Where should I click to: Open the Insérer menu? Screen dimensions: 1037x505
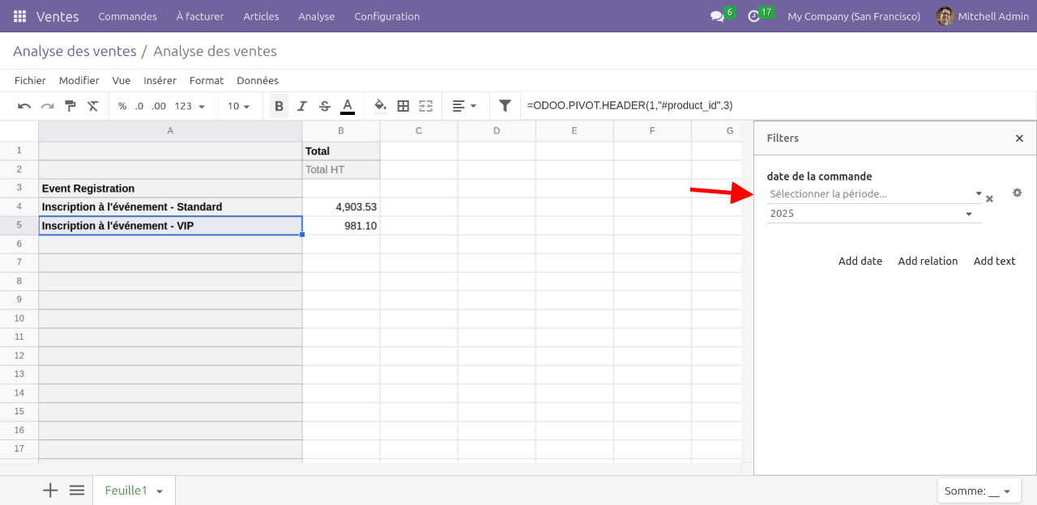160,81
